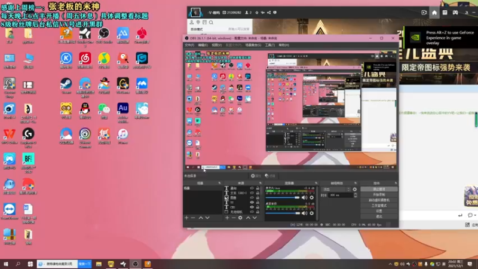Image resolution: width=478 pixels, height=269 pixels.
Task: Open the OBS 帮助(H) menu
Action: tap(284, 45)
